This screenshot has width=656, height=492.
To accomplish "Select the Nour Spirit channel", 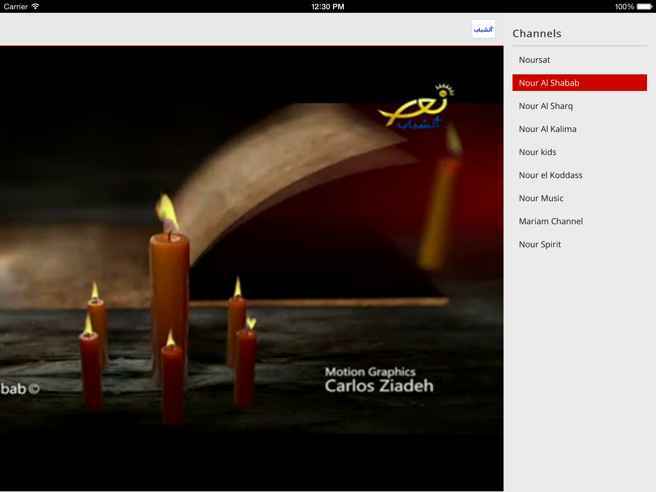I will tap(579, 244).
